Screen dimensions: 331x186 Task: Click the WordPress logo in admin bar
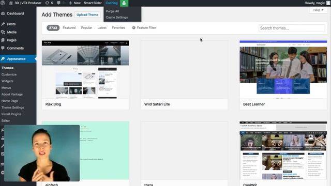pyautogui.click(x=3, y=3)
